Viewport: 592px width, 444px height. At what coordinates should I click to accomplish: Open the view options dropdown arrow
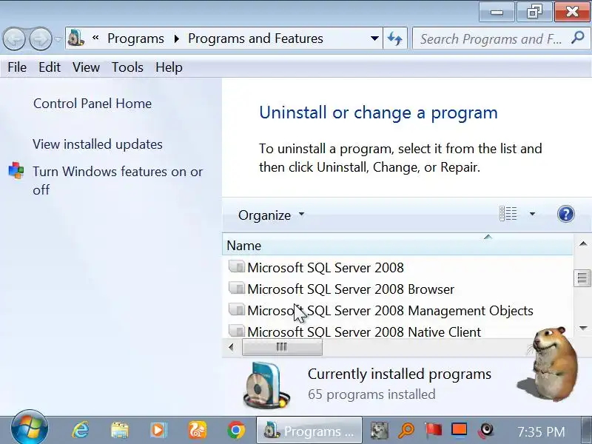(x=532, y=214)
